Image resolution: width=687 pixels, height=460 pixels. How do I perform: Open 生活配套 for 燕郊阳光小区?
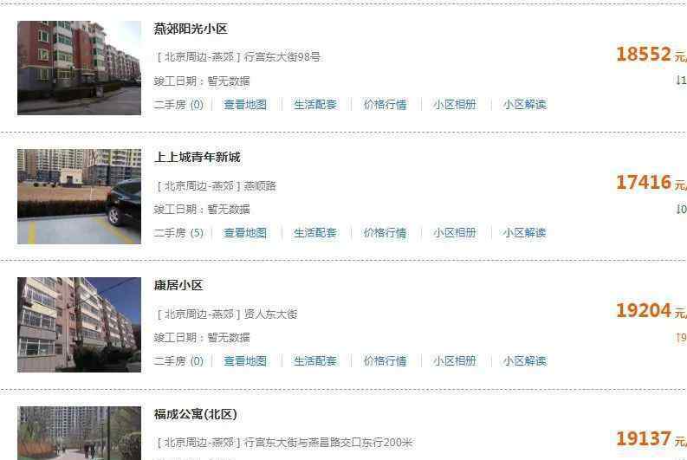pyautogui.click(x=315, y=105)
